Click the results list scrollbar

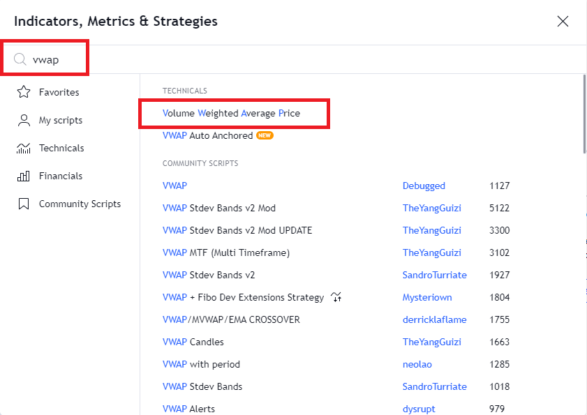[x=584, y=114]
